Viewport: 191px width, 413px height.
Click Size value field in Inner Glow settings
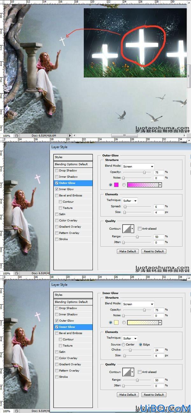pyautogui.click(x=159, y=356)
